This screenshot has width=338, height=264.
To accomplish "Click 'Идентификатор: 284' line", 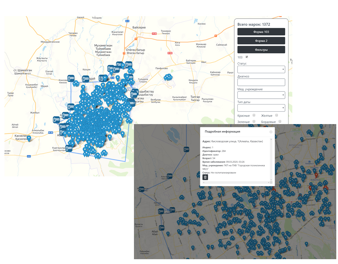I will [214, 151].
